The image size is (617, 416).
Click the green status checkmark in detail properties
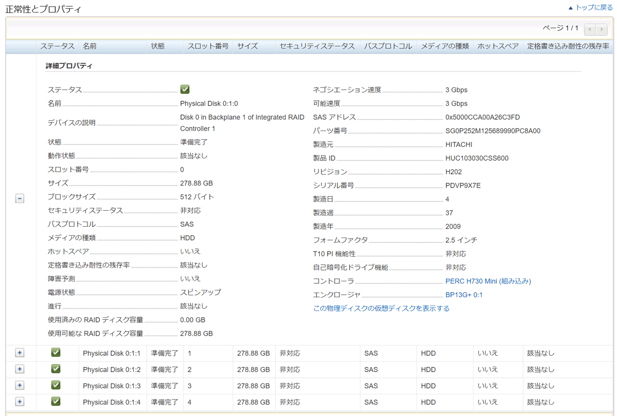click(x=185, y=89)
